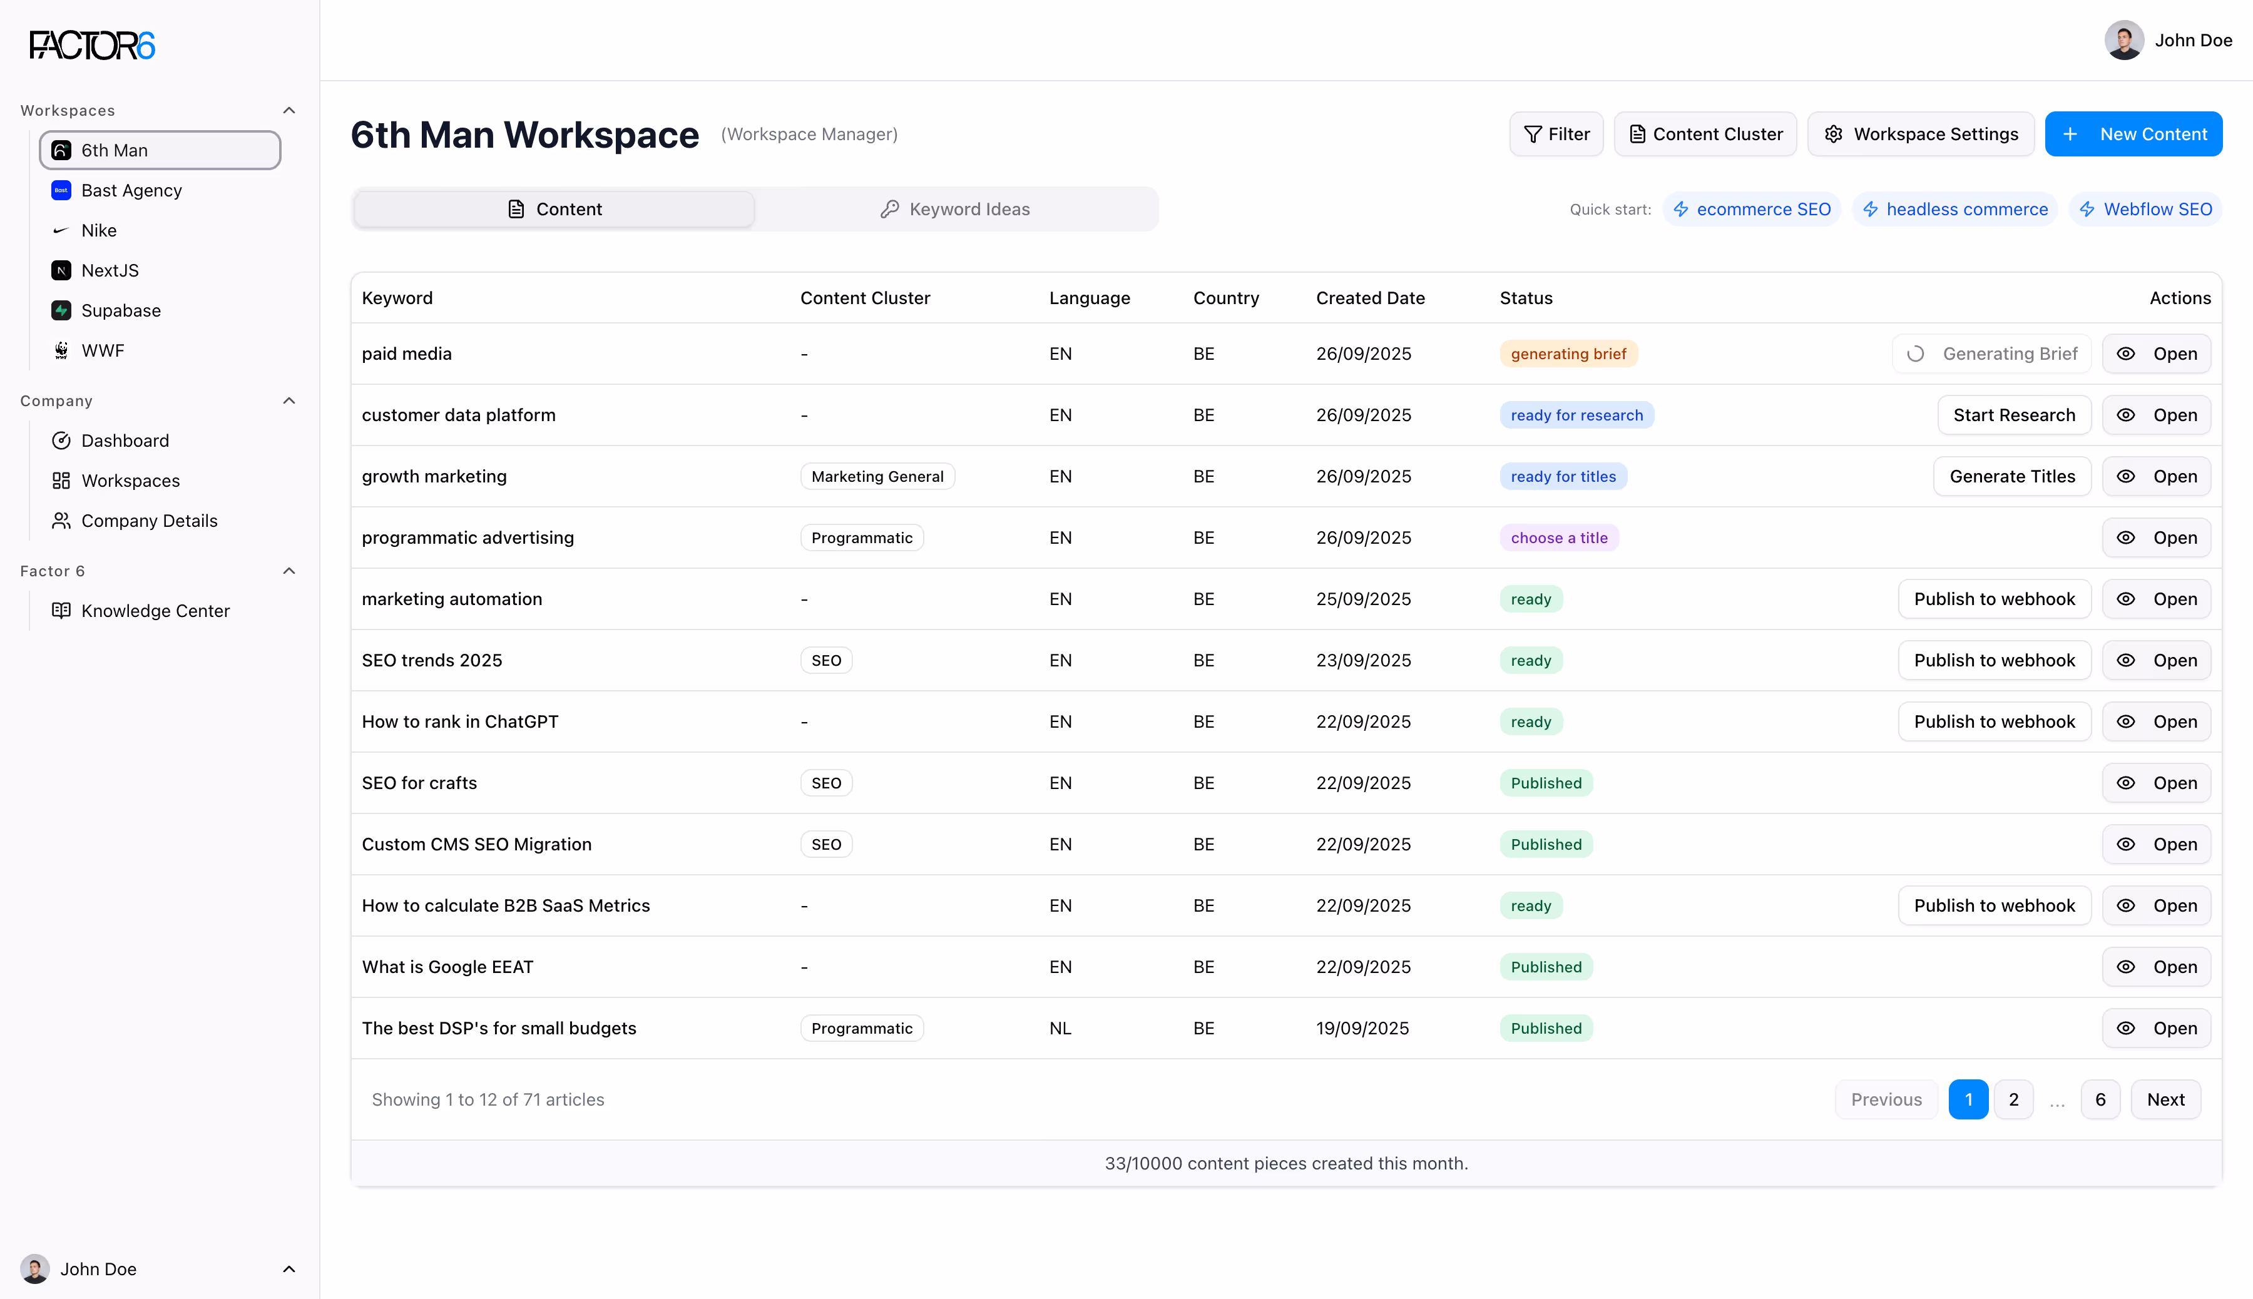Open the NextJS workspace icon
The width and height of the screenshot is (2253, 1299).
click(x=60, y=270)
